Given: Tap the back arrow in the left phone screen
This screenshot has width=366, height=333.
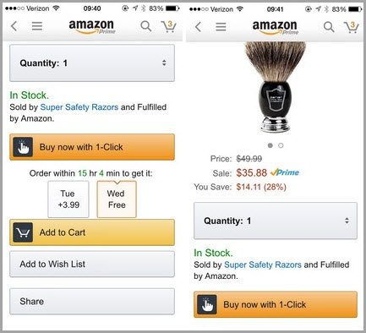Looking at the screenshot, I should pyautogui.click(x=14, y=26).
